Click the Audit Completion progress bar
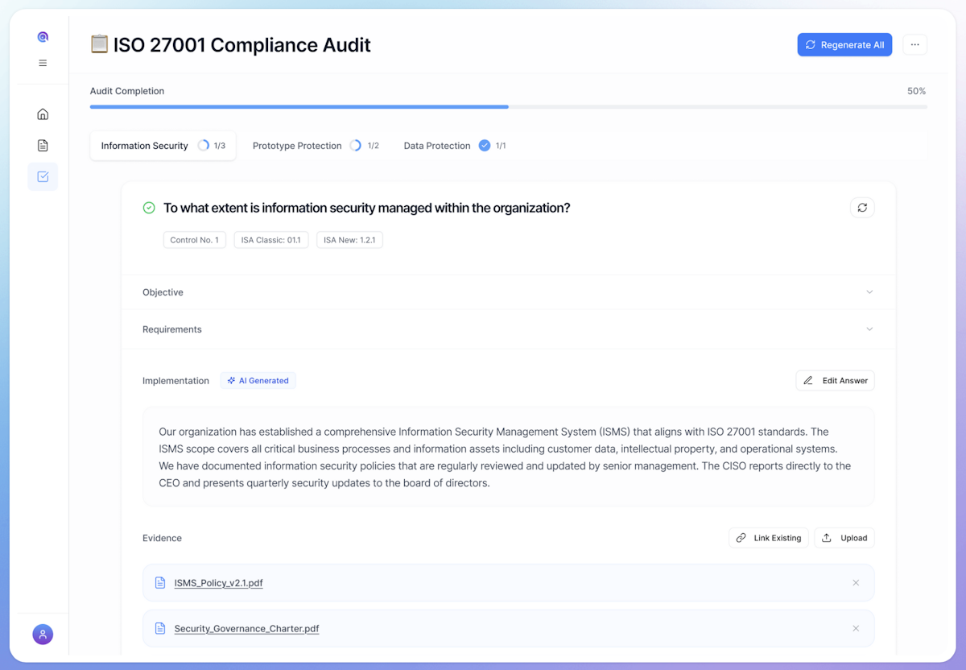 click(508, 106)
